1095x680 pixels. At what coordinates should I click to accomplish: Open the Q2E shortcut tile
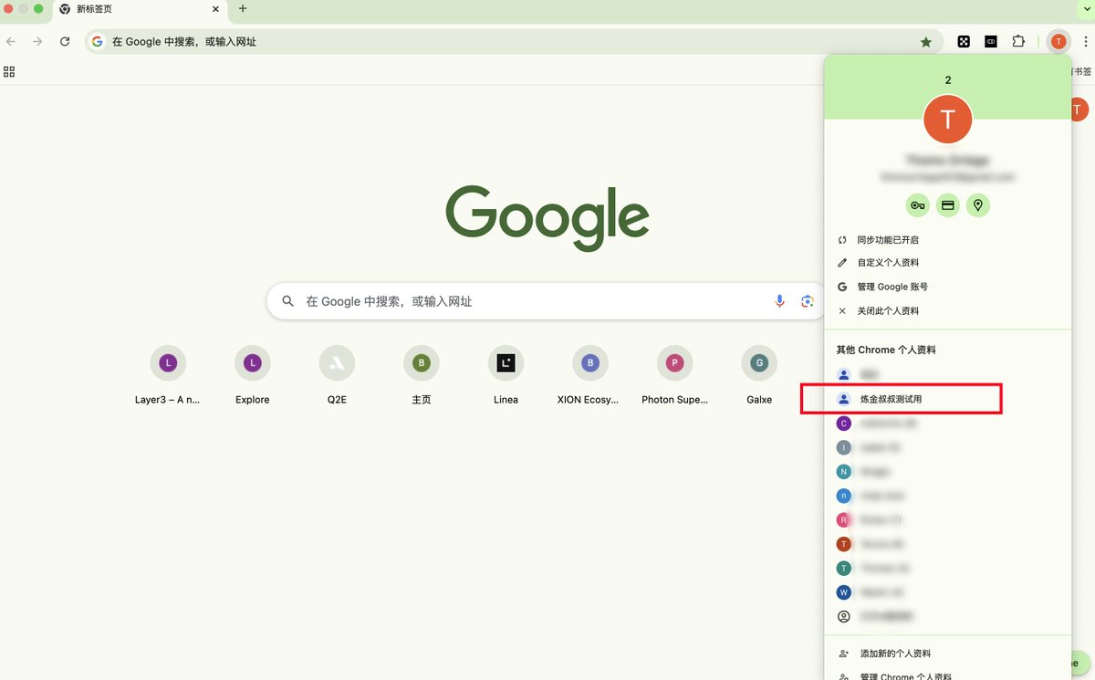[x=337, y=374]
